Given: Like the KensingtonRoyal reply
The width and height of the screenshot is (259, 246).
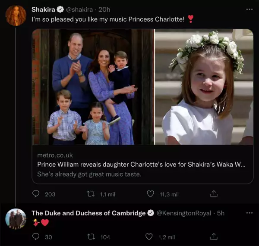Looking at the screenshot, I should [149, 237].
